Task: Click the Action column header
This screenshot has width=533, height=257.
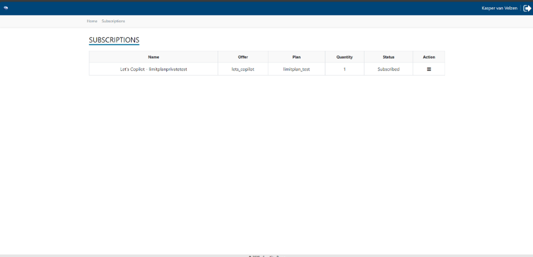Action: [429, 57]
